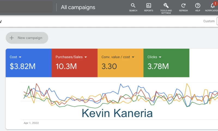Click the Apr 1, 2022 chart axis label

click(x=31, y=123)
